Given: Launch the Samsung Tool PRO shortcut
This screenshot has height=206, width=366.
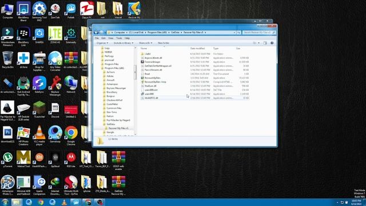Looking at the screenshot, I should [x=39, y=11].
